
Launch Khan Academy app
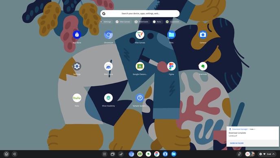(x=108, y=98)
